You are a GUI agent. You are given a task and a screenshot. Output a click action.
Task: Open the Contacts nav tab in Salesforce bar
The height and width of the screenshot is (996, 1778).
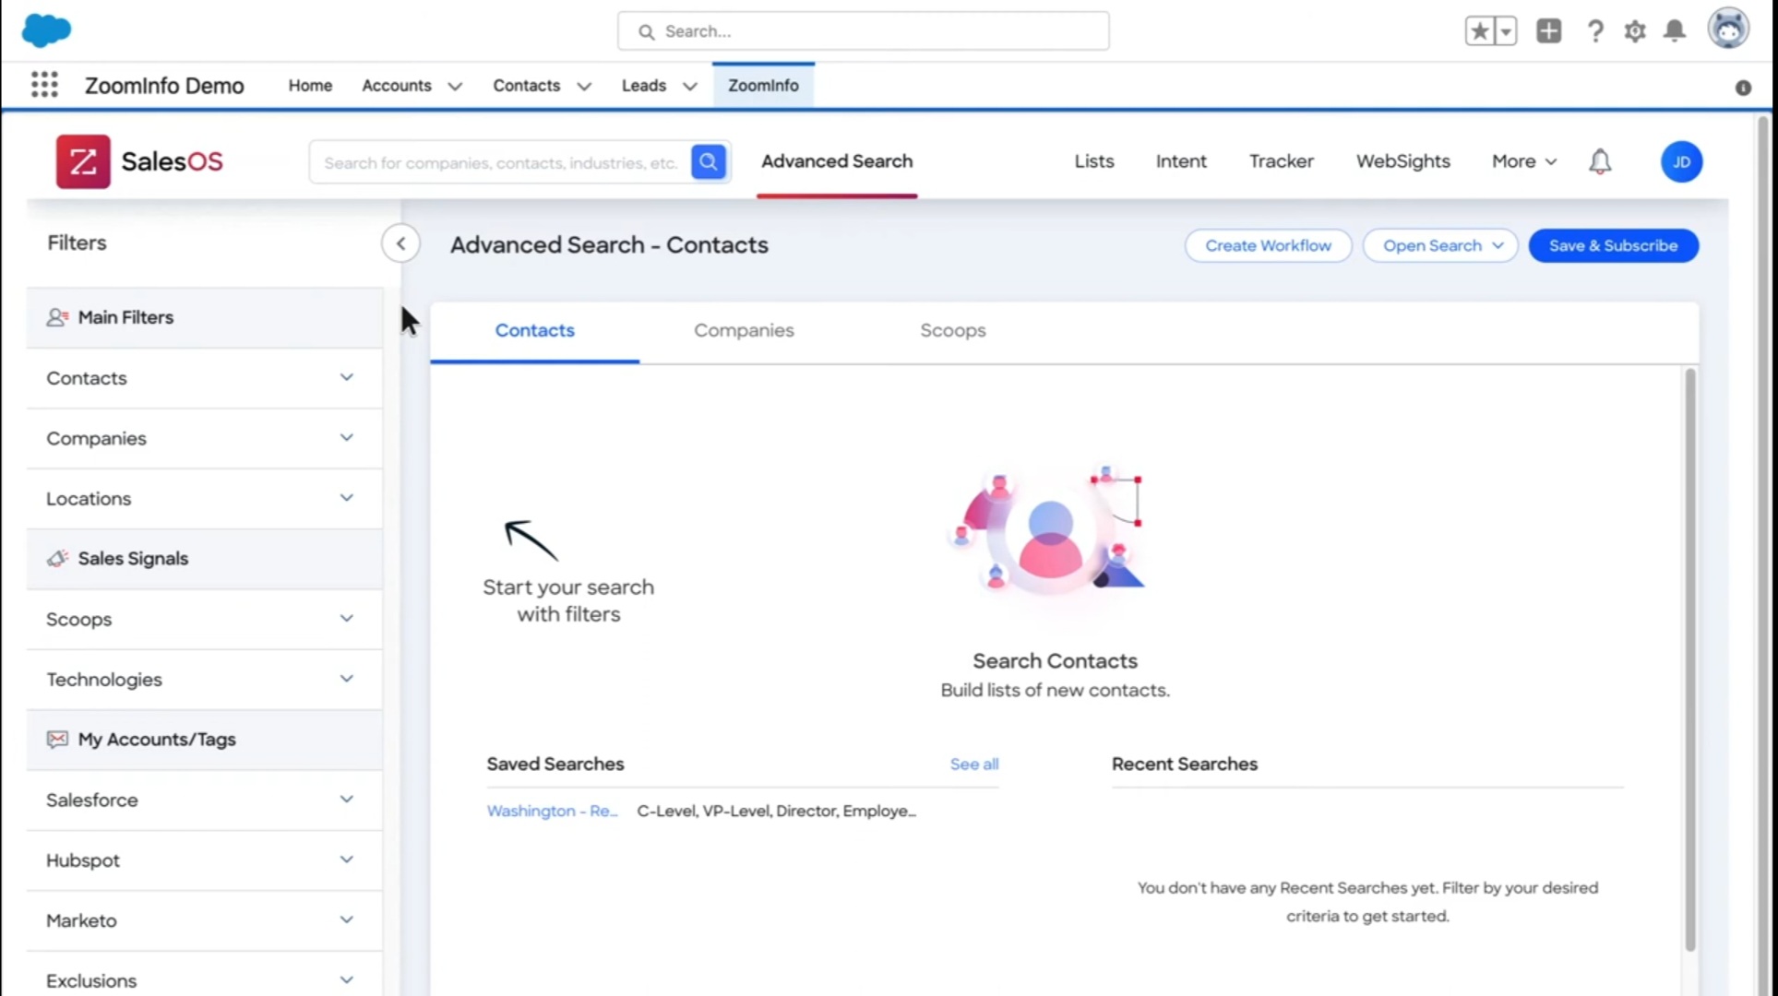(526, 85)
